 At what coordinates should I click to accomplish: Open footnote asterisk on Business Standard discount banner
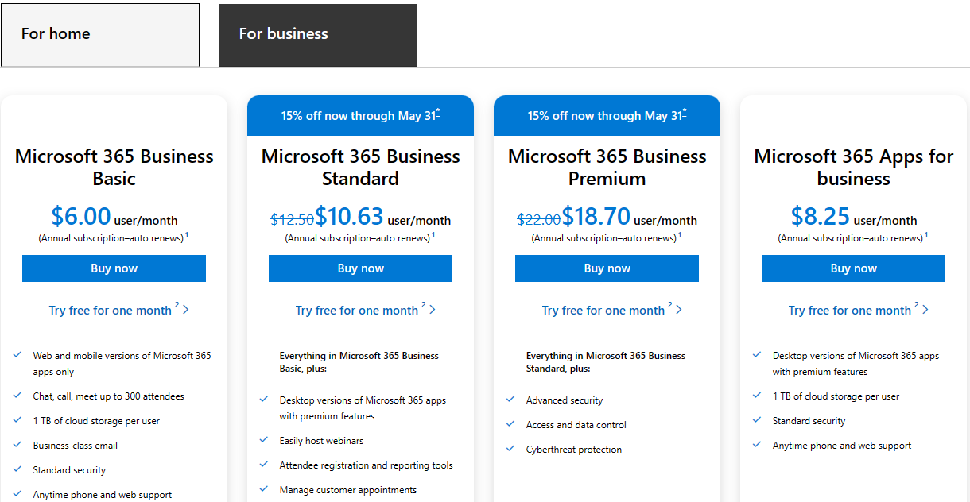tap(438, 112)
